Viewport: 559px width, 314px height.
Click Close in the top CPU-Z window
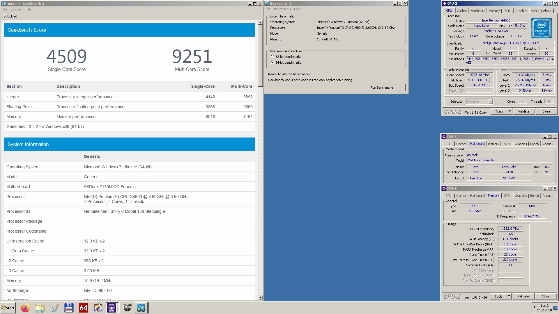pos(546,111)
